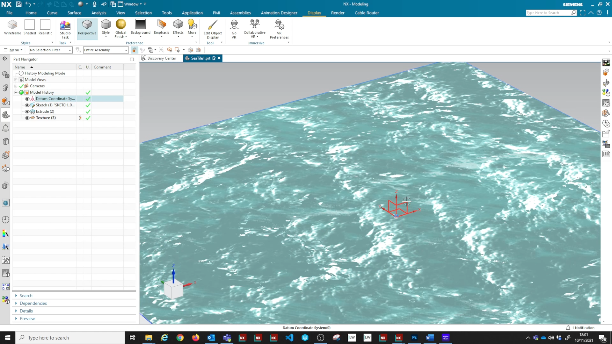Switch to Realistic display style
This screenshot has width=612, height=344.
click(x=45, y=27)
